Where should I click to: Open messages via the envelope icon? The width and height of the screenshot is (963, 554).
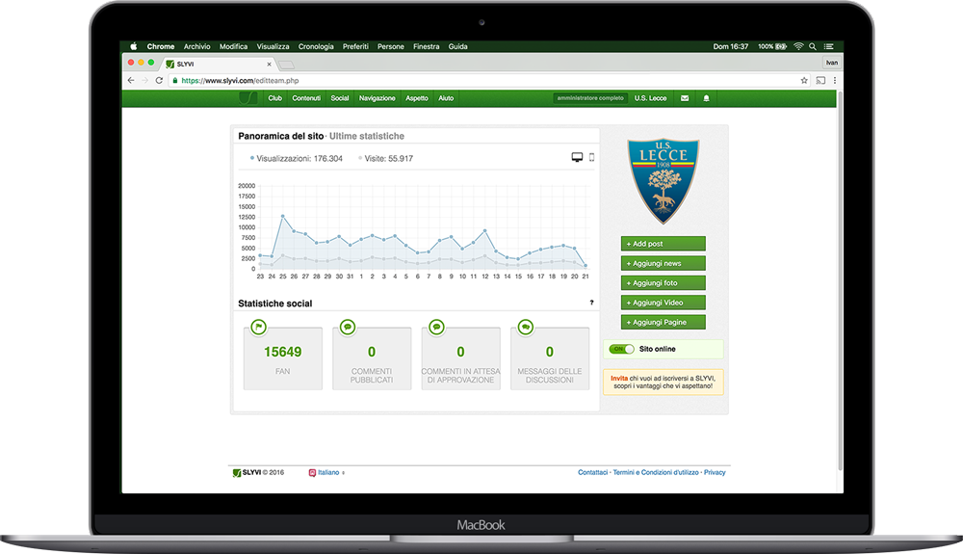[x=685, y=98]
